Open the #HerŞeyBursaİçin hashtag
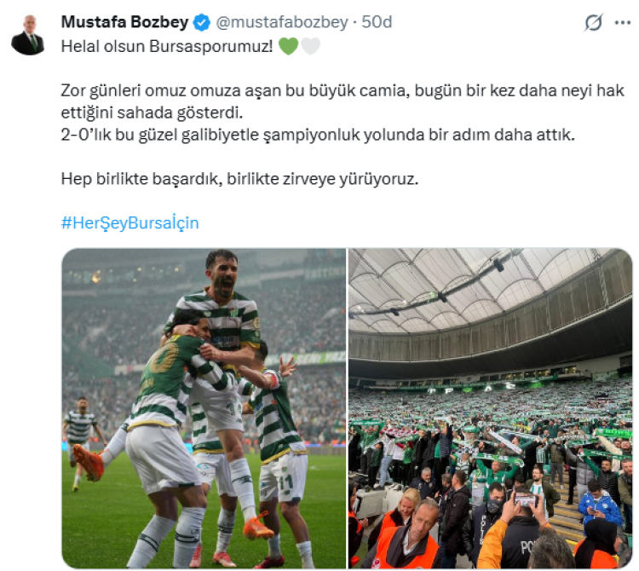The image size is (639, 571). click(130, 223)
